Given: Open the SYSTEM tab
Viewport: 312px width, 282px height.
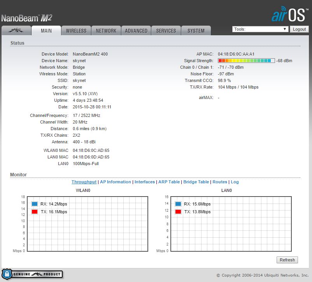Looking at the screenshot, I should pyautogui.click(x=196, y=31).
